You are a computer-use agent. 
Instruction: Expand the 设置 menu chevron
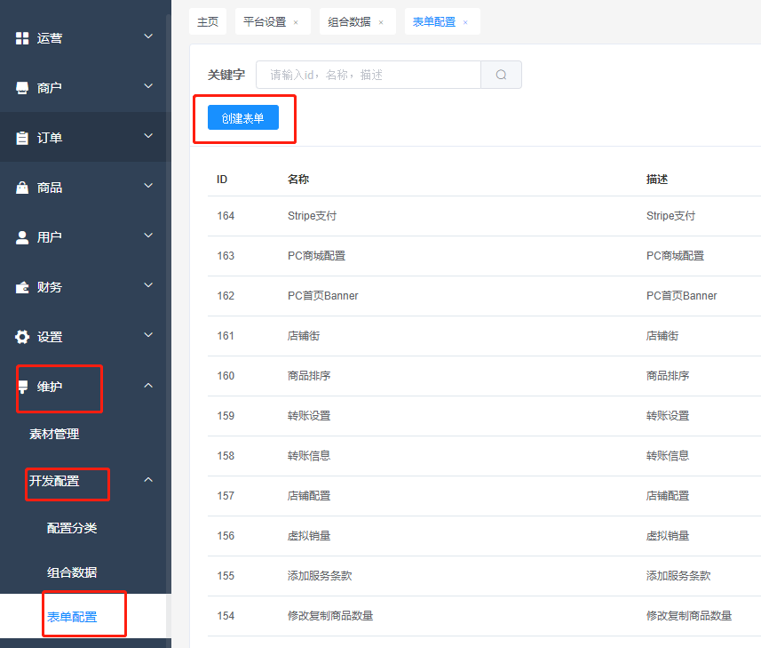coord(148,335)
